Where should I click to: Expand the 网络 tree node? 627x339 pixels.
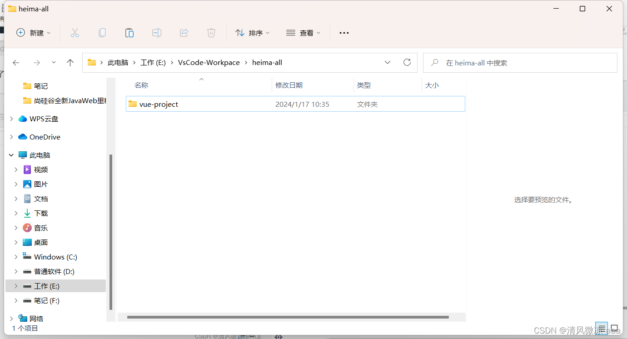tap(11, 319)
